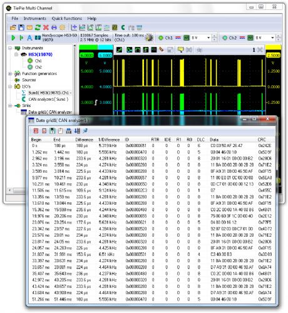Click the ID column header
Image resolution: width=288 pixels, height=313 pixels.
point(126,140)
